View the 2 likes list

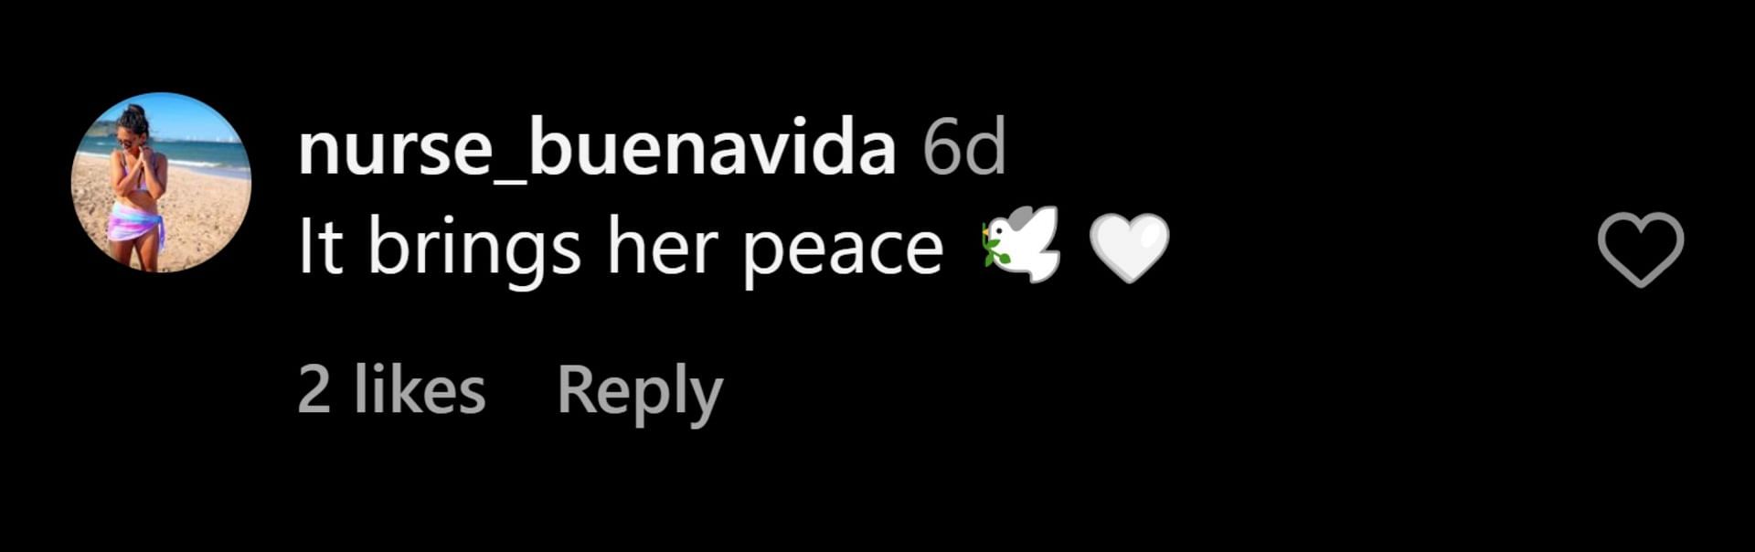[391, 389]
